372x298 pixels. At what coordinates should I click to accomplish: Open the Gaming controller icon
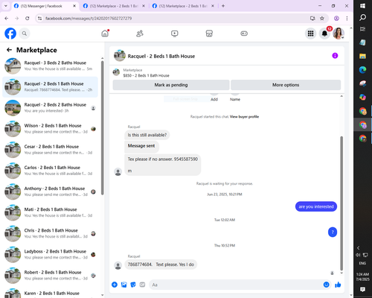coord(244,34)
